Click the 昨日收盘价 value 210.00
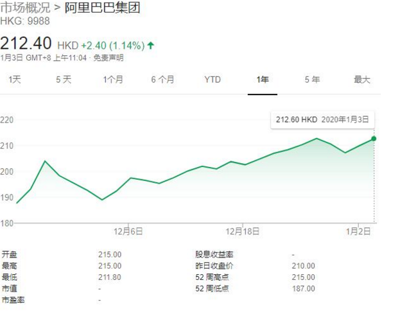 [303, 266]
